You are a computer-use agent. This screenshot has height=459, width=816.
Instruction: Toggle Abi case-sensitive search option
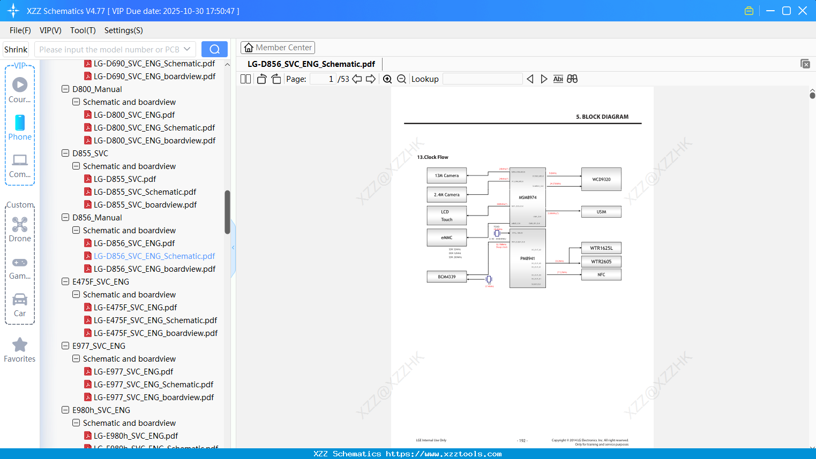click(558, 79)
